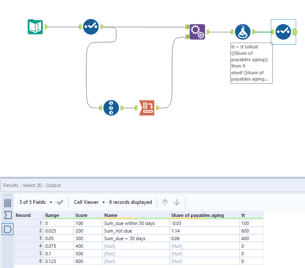
Task: Select the orange Transpose tool
Action: (x=147, y=108)
